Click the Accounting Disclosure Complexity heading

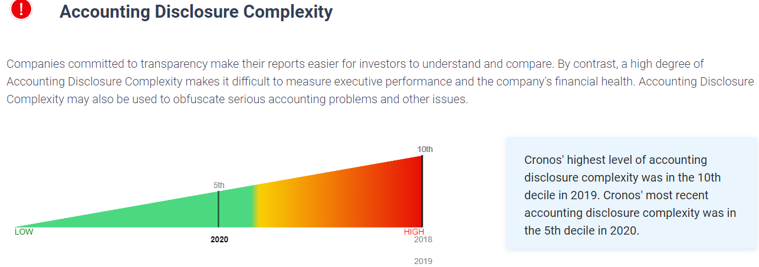coord(196,11)
